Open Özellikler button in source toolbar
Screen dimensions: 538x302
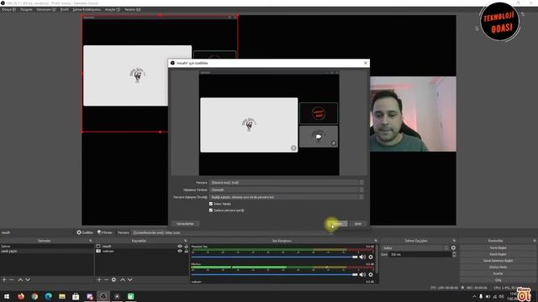click(85, 232)
